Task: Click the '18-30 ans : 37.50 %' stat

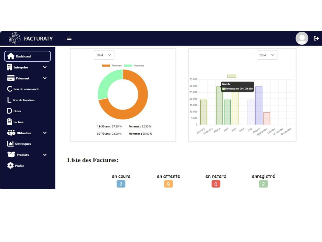Action: 109,126
